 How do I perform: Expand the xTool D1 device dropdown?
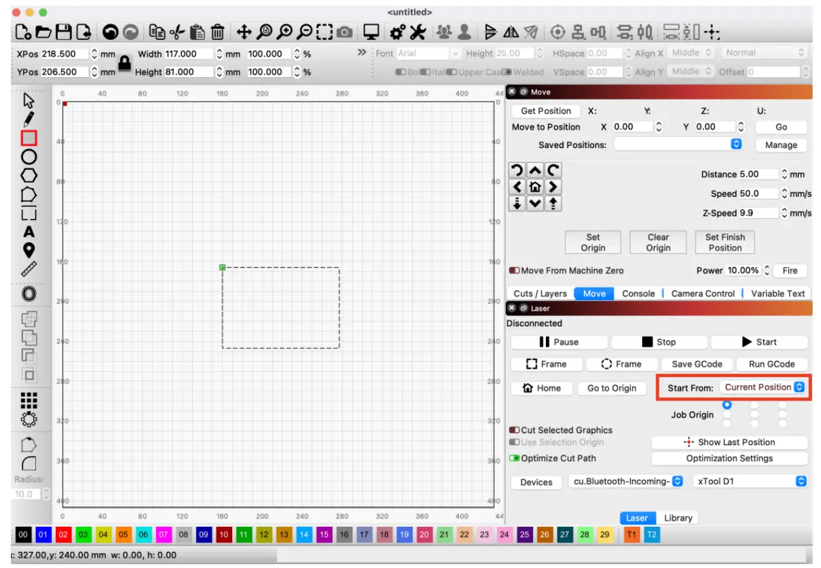click(x=751, y=482)
